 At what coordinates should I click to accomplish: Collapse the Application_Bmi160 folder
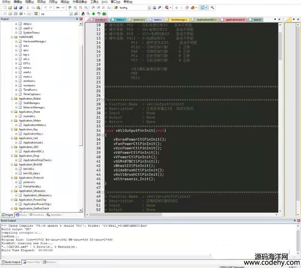(12, 165)
